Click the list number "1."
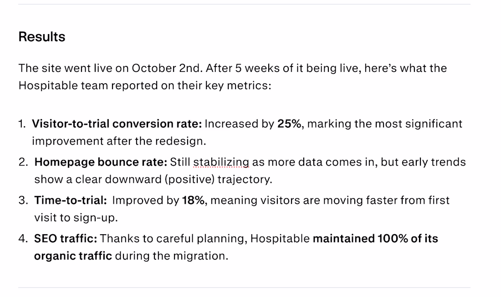Viewport: 501px width, 297px height. [22, 124]
